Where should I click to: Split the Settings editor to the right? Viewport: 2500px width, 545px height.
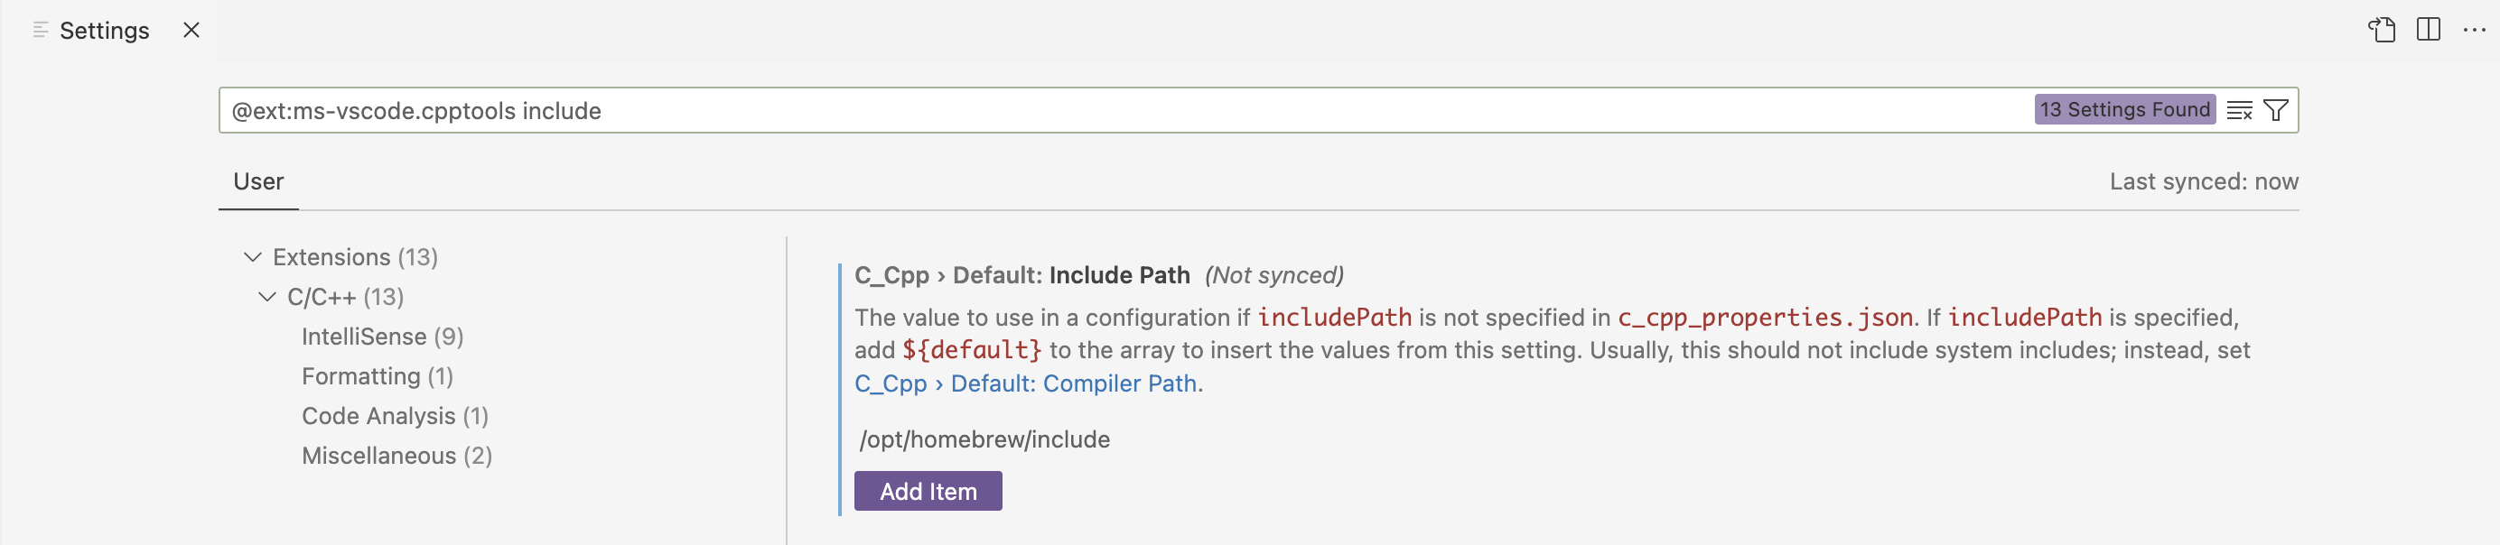(2430, 29)
